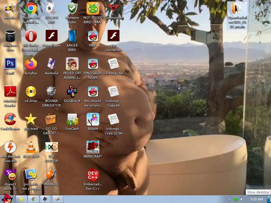Select the 'mistake' computer desktop icon

pyautogui.click(x=10, y=11)
